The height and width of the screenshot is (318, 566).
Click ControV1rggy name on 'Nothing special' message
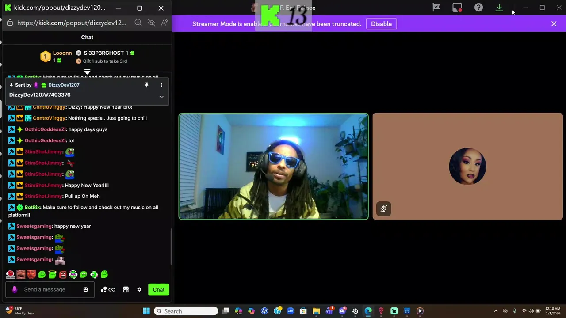[49, 118]
